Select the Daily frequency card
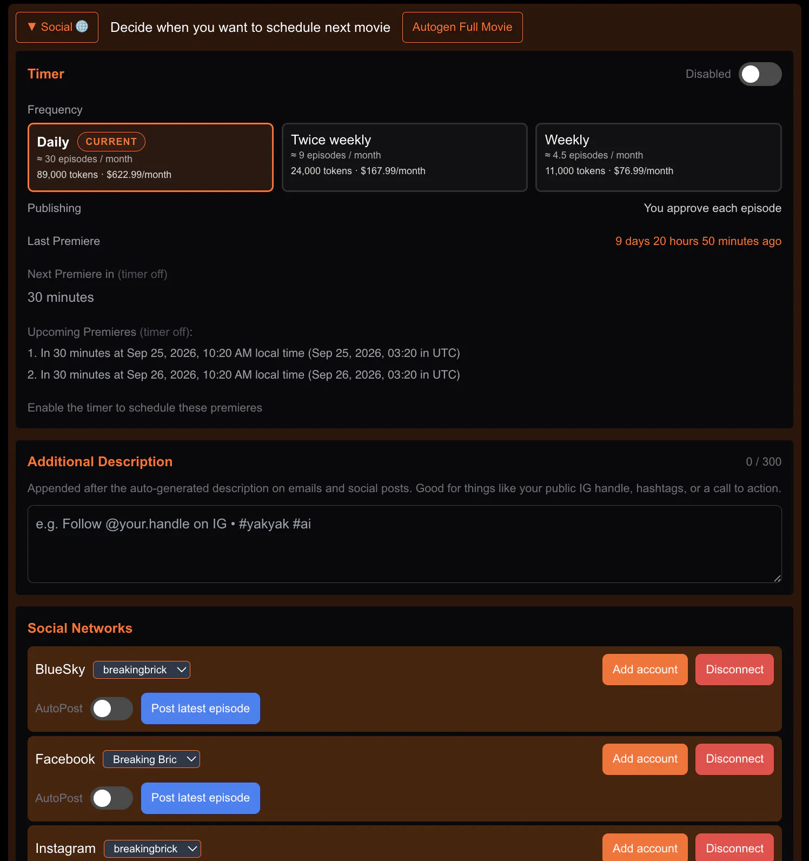 tap(150, 157)
